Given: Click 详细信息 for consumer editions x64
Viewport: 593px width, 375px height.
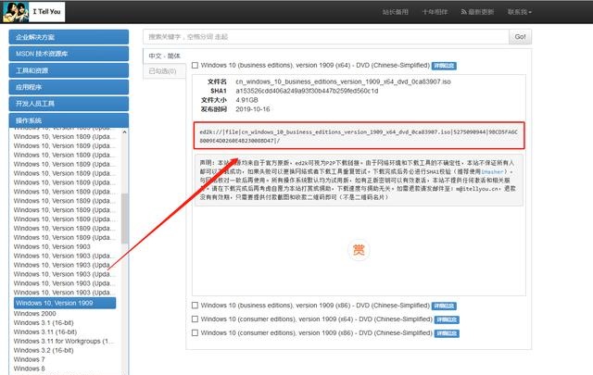Looking at the screenshot, I should pos(447,319).
